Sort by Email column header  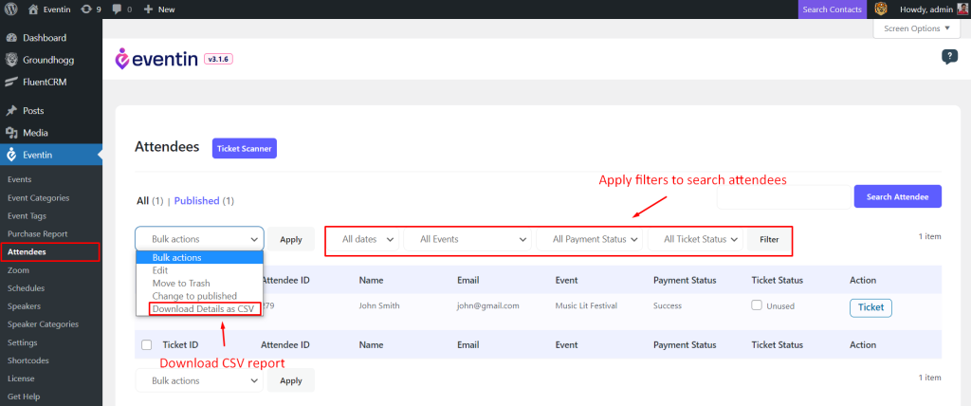pos(468,280)
